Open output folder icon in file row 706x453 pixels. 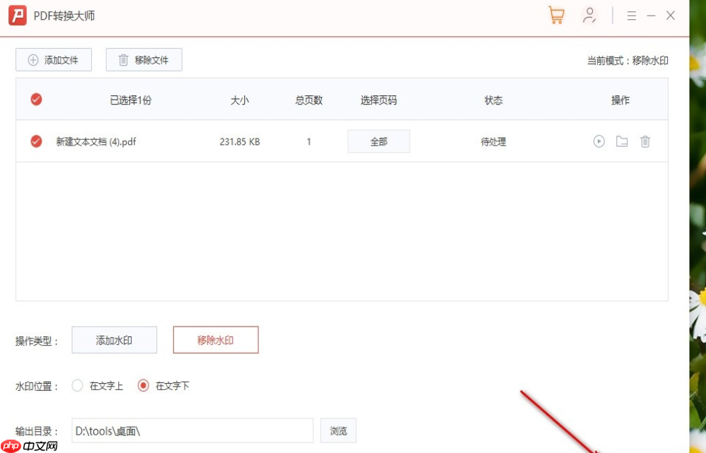tap(621, 141)
